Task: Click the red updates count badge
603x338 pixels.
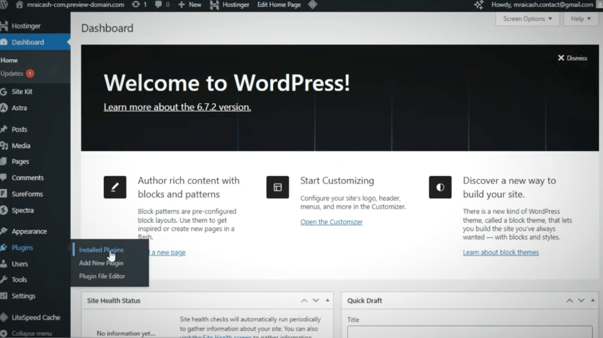Action: [x=30, y=74]
